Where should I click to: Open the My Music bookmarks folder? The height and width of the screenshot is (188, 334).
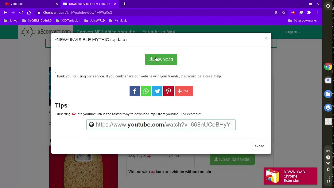[x=118, y=21]
